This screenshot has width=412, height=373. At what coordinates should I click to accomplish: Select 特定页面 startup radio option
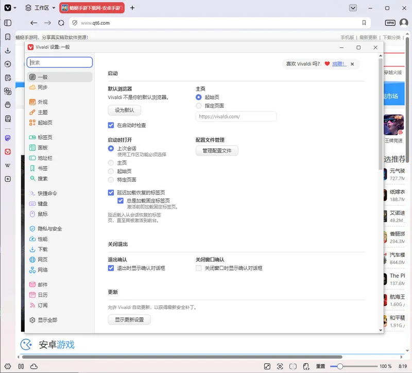[x=111, y=180]
